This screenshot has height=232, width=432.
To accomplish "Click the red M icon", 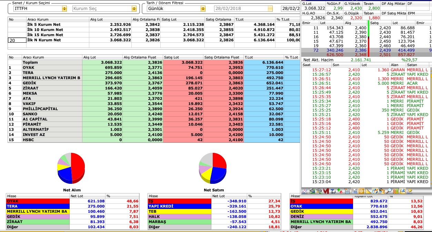I will tap(326, 191).
